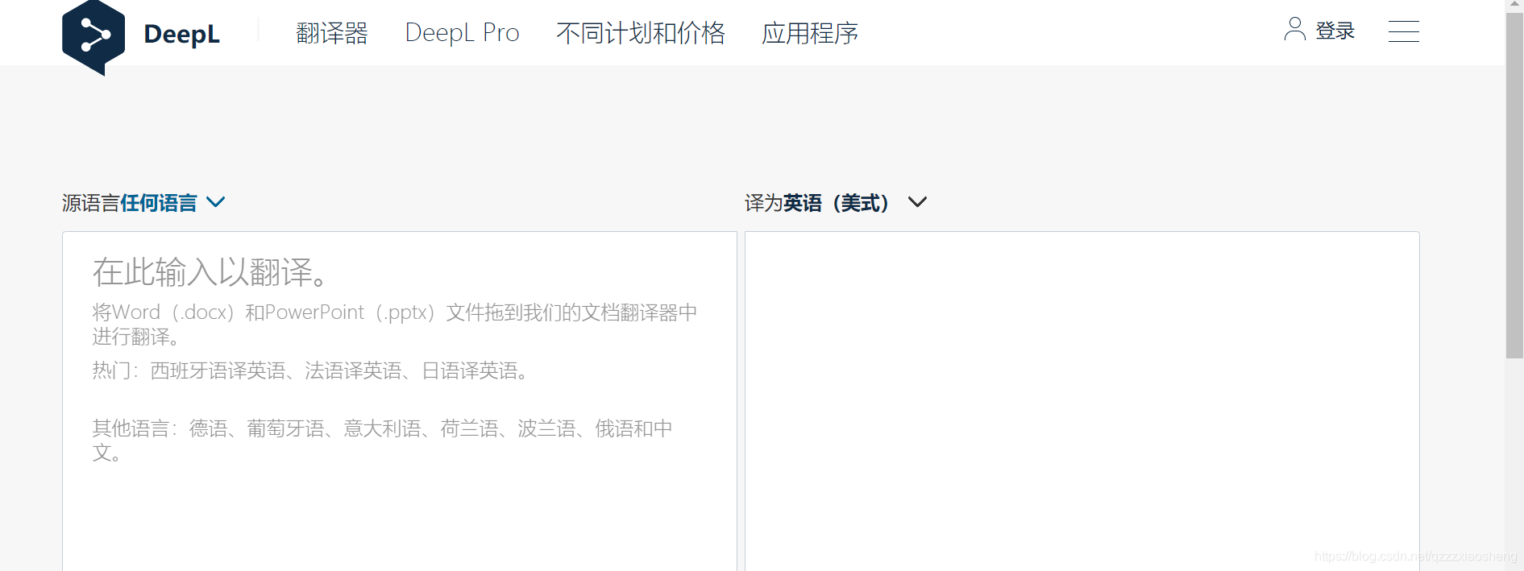Screen dimensions: 1524x571
Task: Open the 译为英语（美式）target language dropdown
Action: click(x=836, y=202)
